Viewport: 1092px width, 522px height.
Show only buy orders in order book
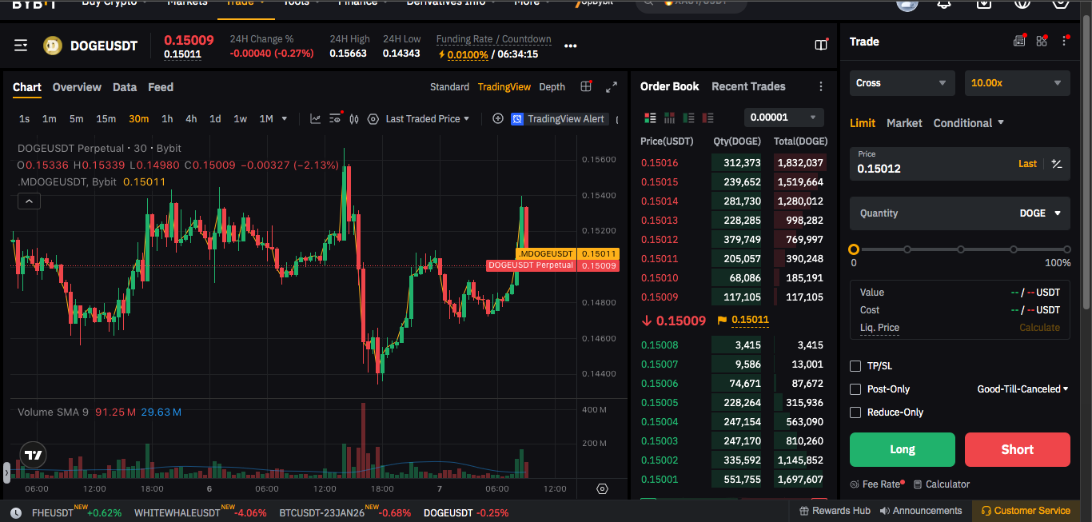(688, 118)
